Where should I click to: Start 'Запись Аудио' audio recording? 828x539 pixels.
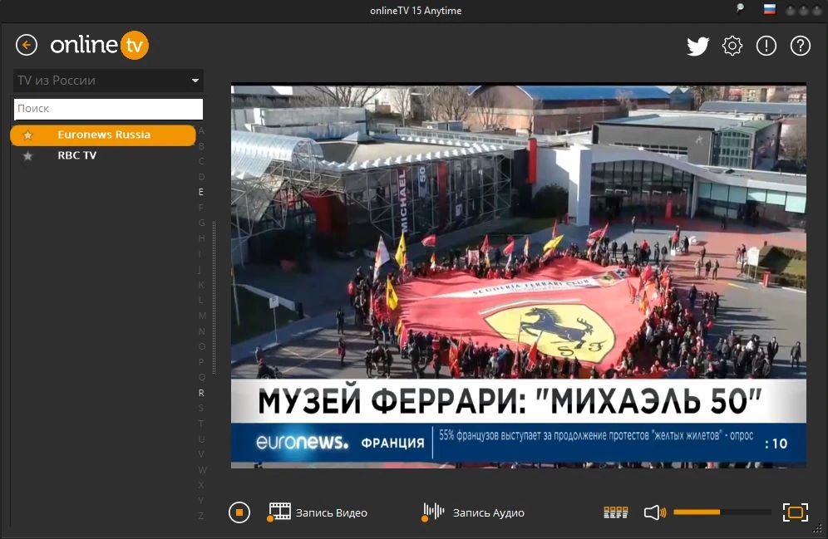click(x=474, y=512)
